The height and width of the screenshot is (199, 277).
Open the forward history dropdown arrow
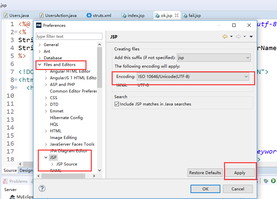245,36
